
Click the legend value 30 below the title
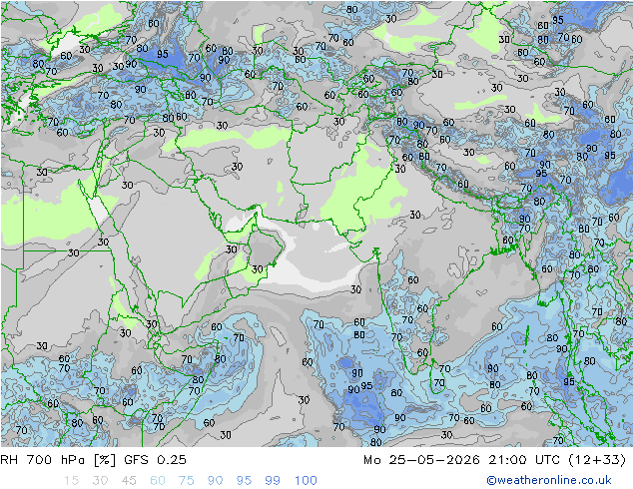click(x=100, y=481)
